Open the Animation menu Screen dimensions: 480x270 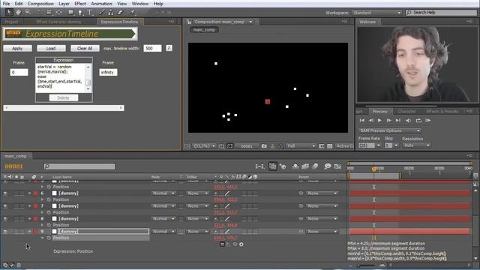point(101,4)
